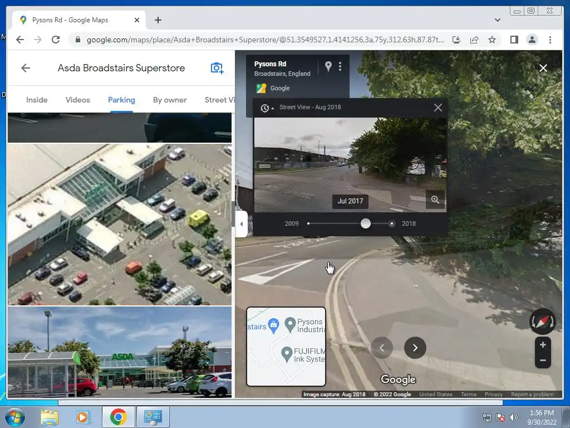Image resolution: width=570 pixels, height=428 pixels.
Task: Toggle the time travel clock icon
Action: click(267, 108)
